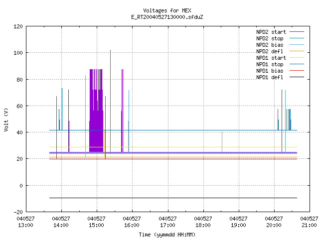Click the orange NPD2 defl legend line
The width and height of the screenshot is (319, 239).
click(297, 51)
